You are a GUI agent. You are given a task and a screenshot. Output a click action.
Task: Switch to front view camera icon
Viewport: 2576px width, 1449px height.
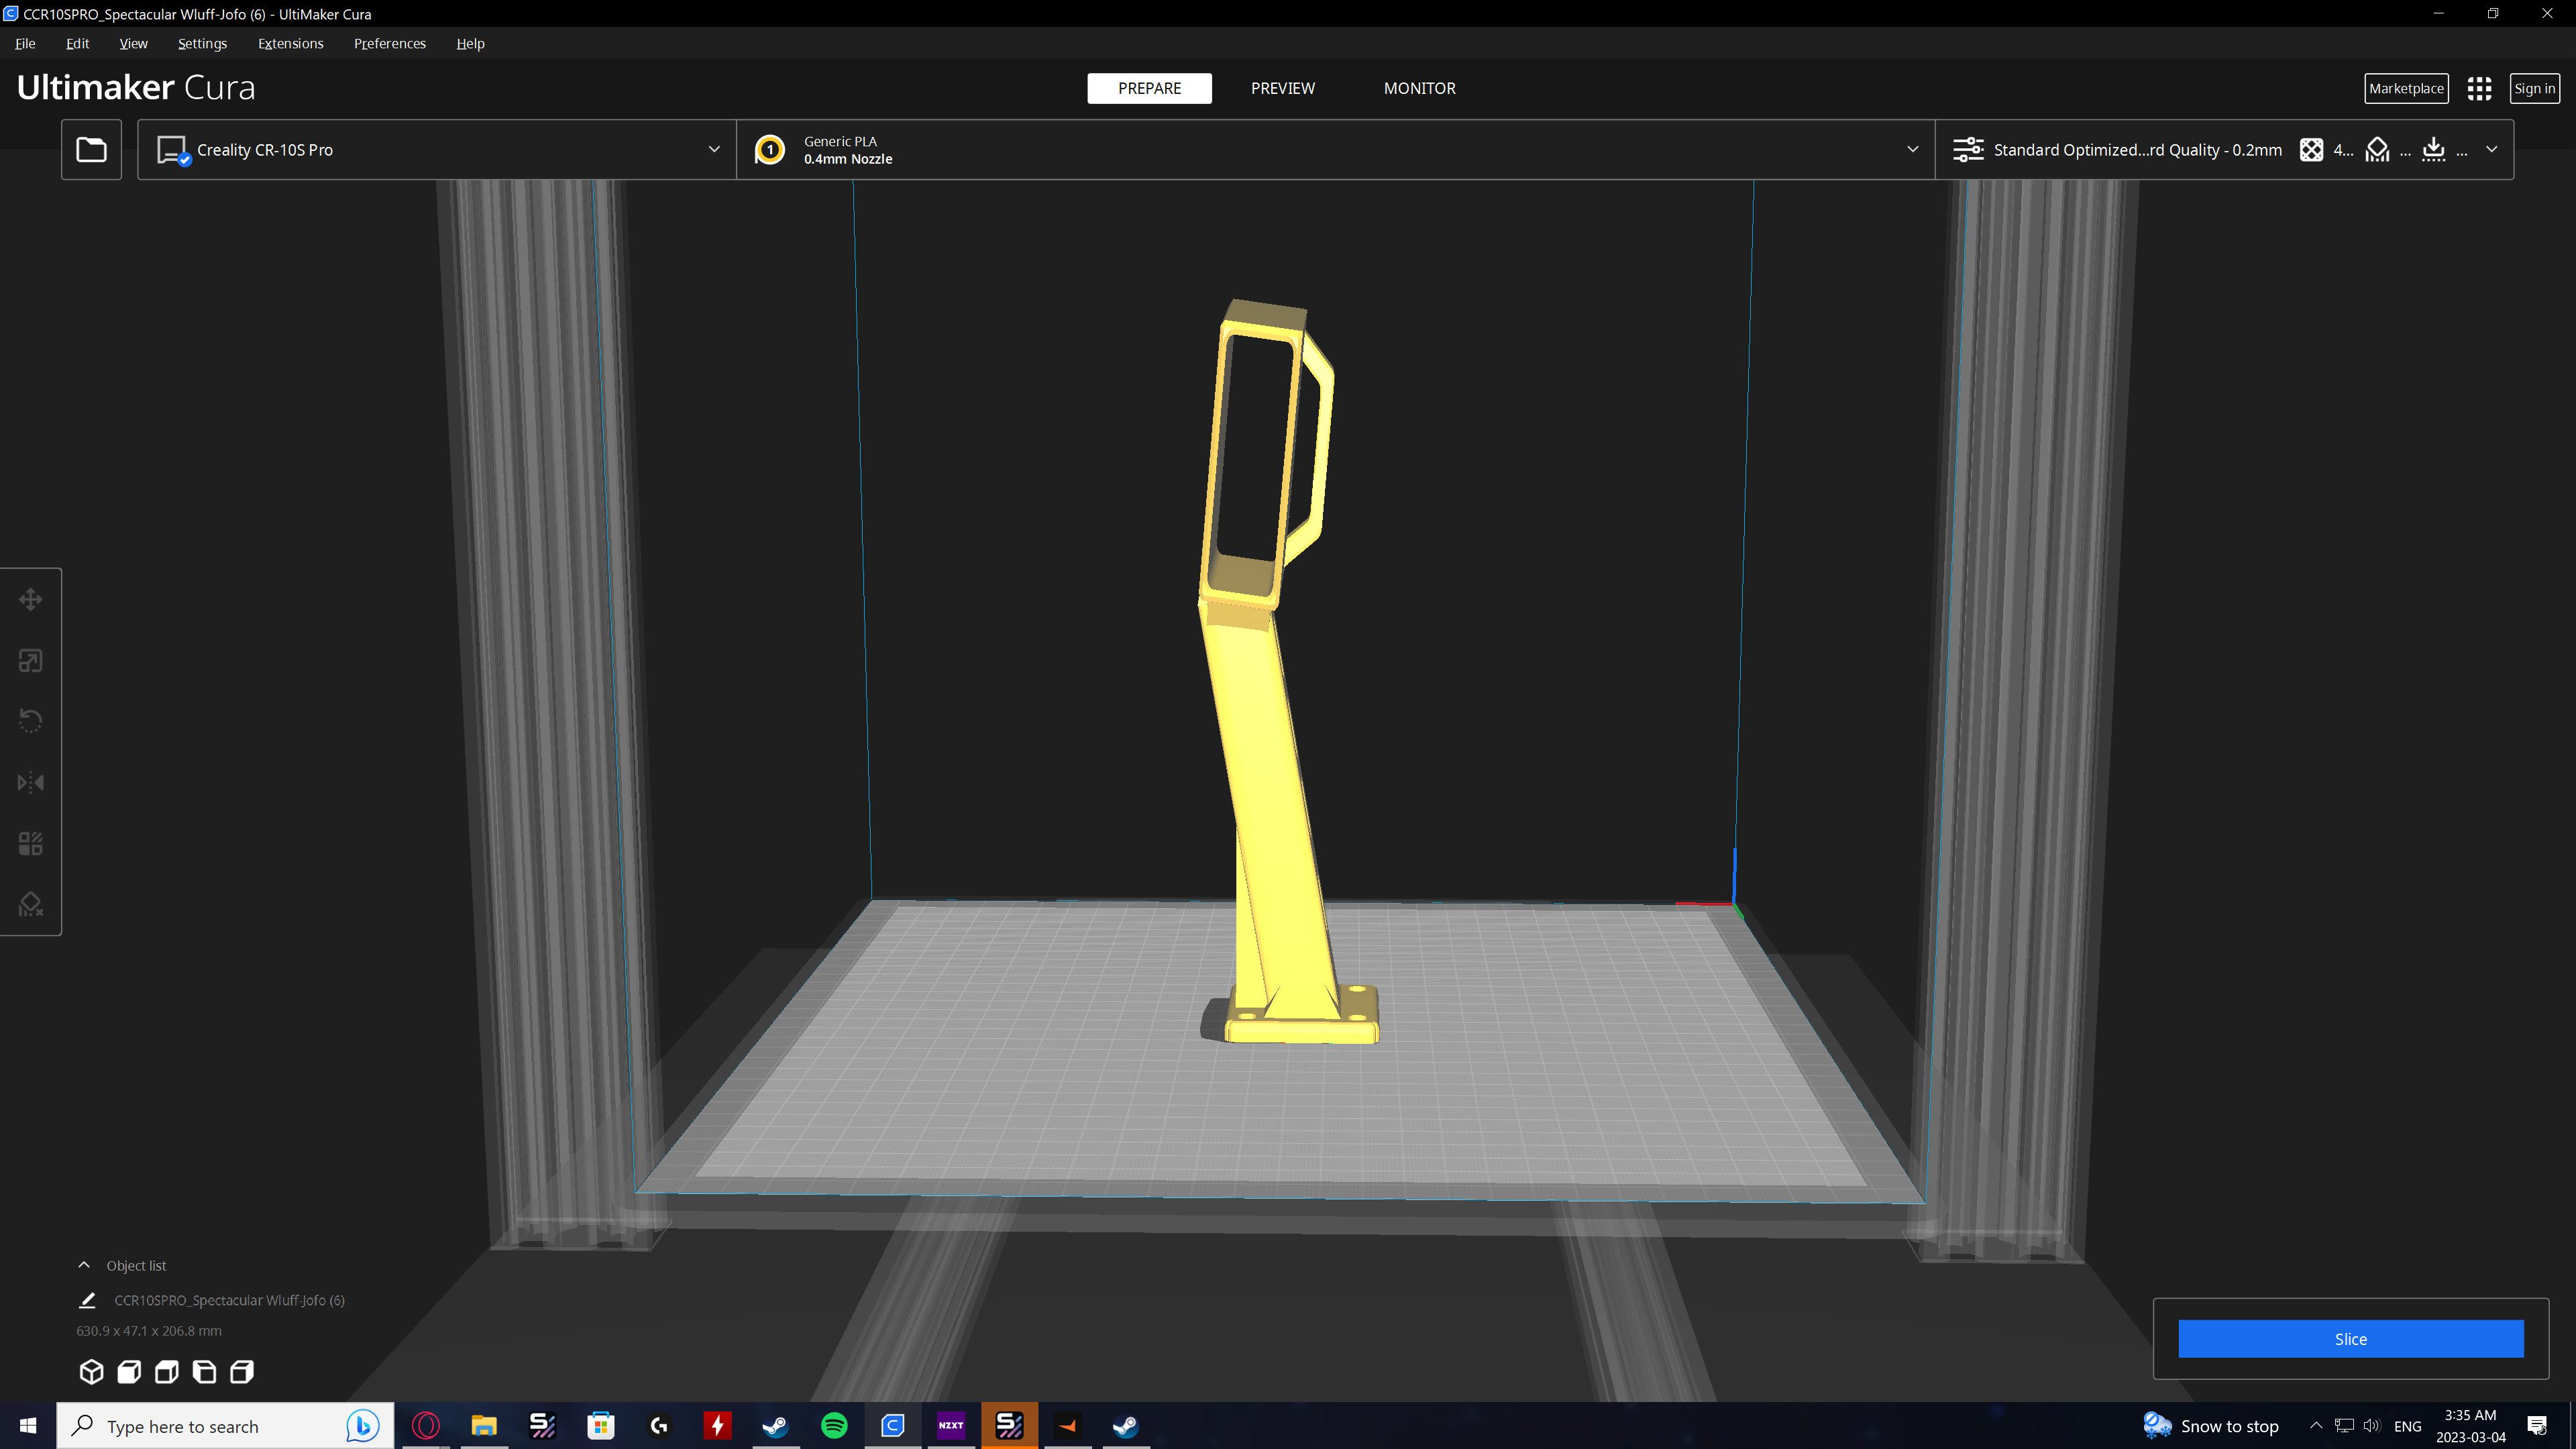(x=129, y=1372)
